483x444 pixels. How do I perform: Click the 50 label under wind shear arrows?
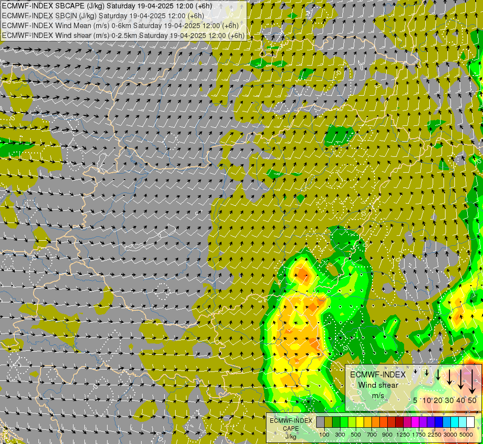(472, 400)
